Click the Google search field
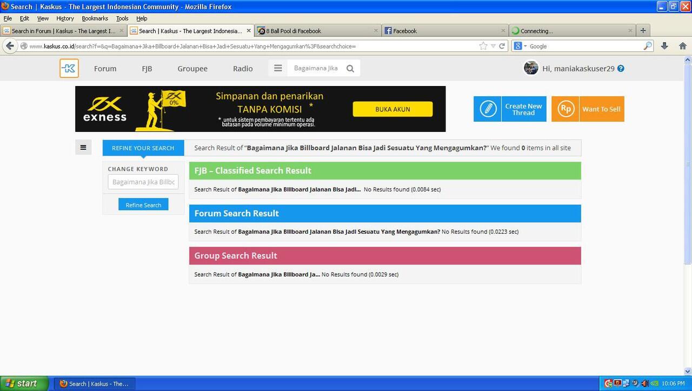 (584, 46)
